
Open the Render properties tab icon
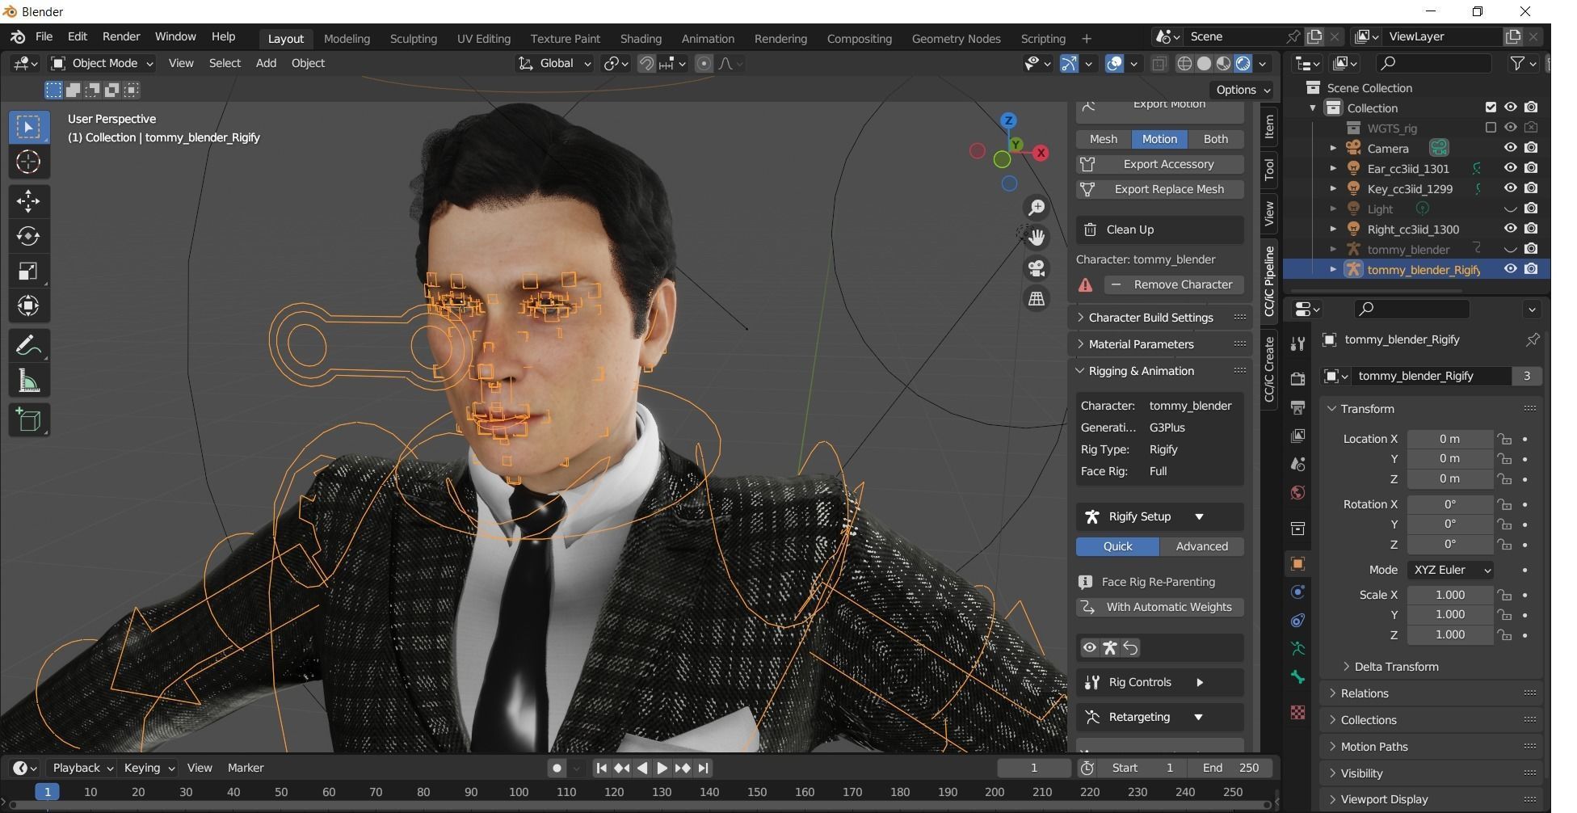tap(1297, 380)
